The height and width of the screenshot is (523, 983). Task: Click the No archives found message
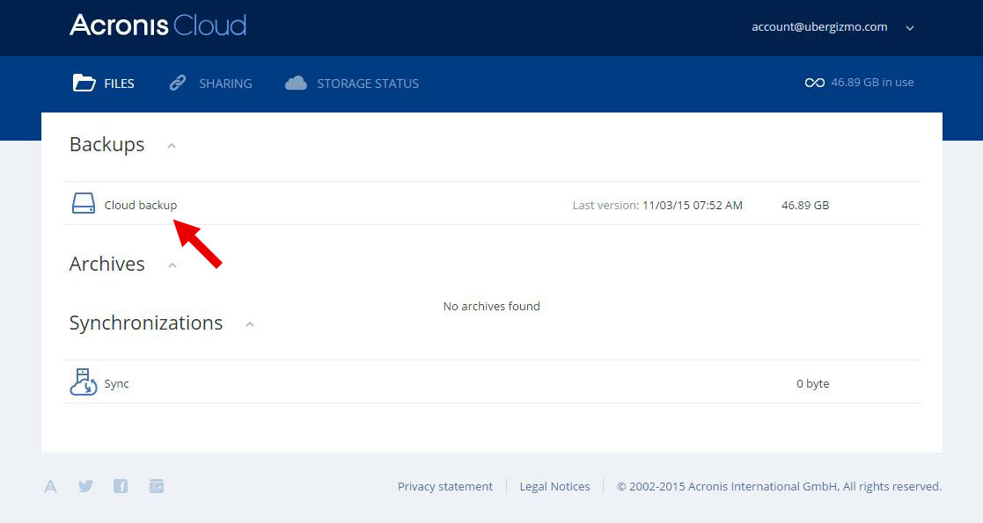pos(491,306)
